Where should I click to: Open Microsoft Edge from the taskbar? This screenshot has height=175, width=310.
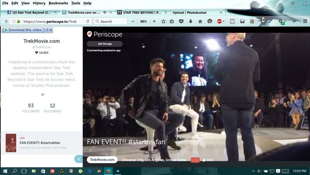[x=90, y=171]
